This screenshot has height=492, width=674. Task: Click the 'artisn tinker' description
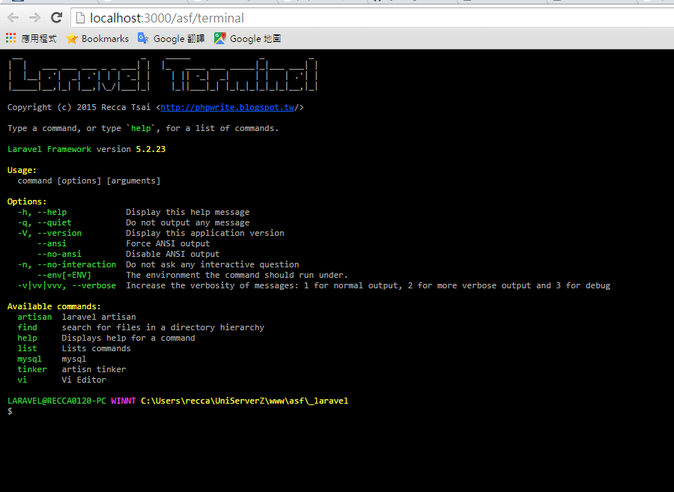[x=94, y=369]
